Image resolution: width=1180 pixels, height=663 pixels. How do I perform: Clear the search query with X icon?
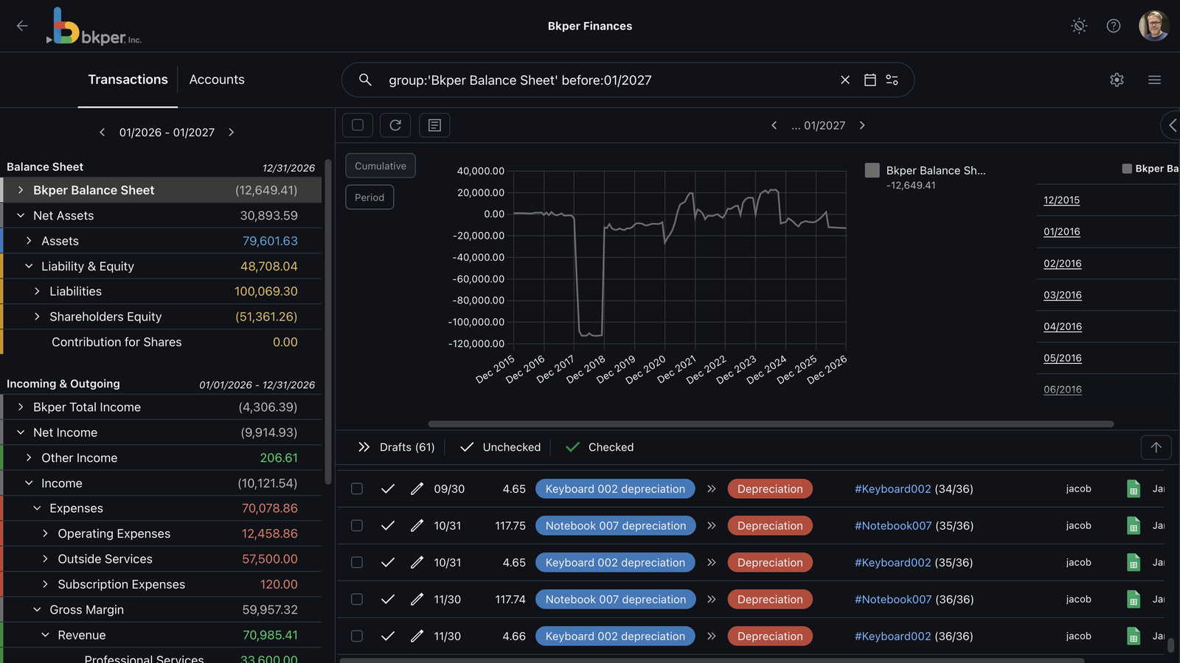[845, 80]
